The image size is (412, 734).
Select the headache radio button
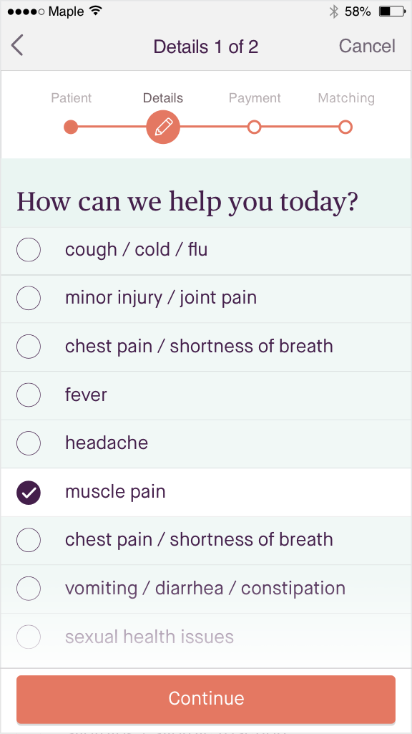point(29,443)
